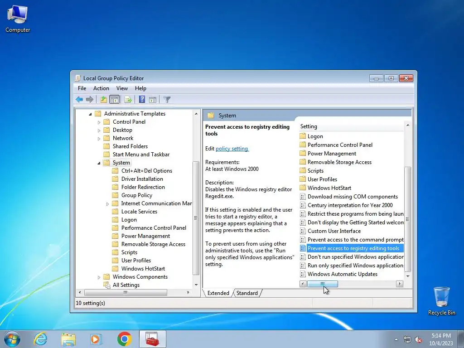Expand the Windows Components tree node

[x=99, y=277]
